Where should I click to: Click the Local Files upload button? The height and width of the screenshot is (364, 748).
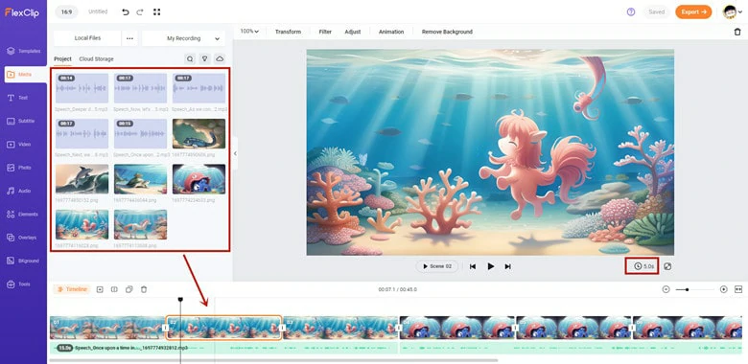[x=87, y=38]
